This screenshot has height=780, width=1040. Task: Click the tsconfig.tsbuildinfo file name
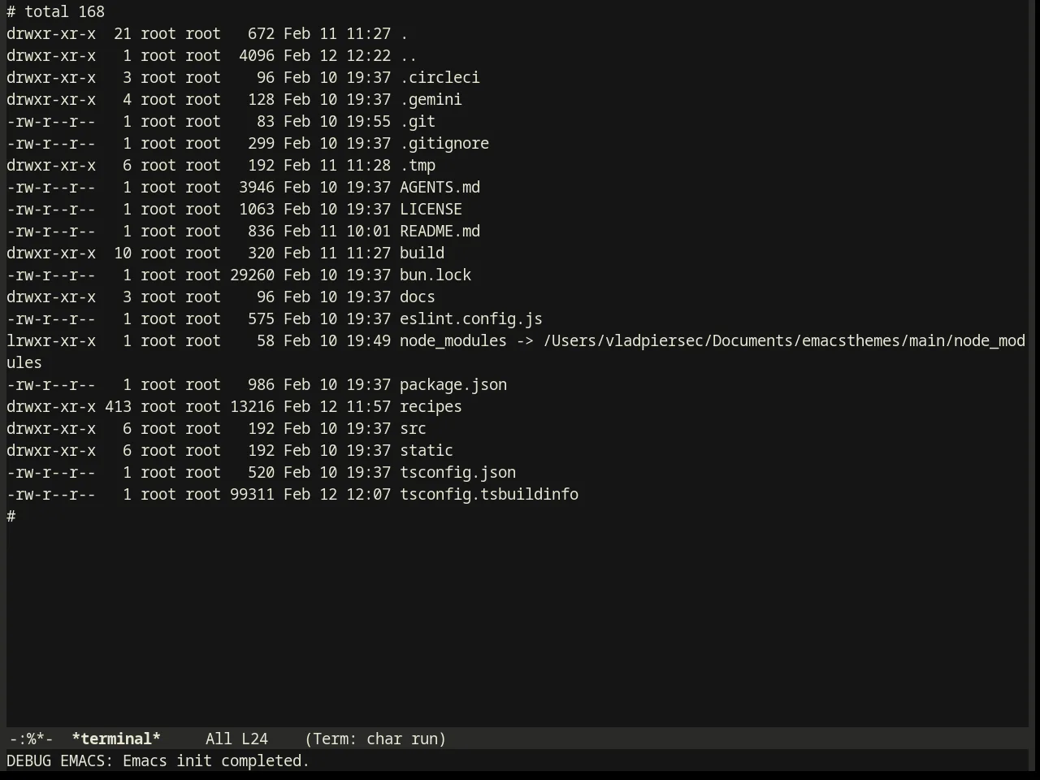[489, 494]
